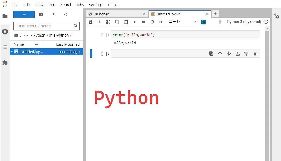Open the View menu
Viewport: 281px width, 161px height.
coord(39,5)
